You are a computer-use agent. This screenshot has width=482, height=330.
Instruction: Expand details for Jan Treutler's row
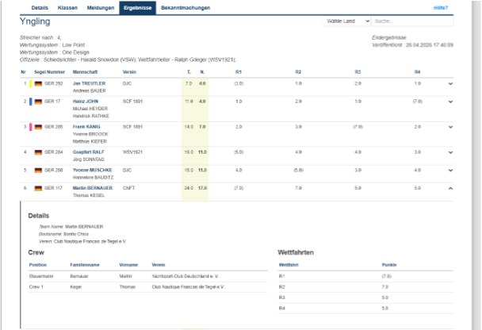450,83
